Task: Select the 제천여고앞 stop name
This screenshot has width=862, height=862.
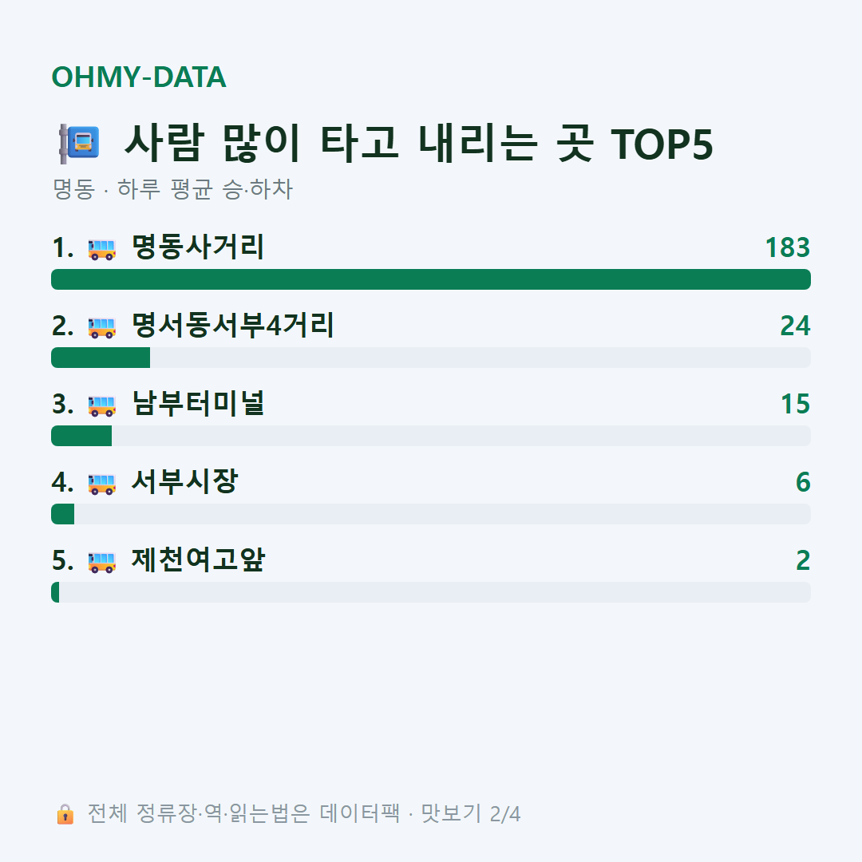Action: (198, 560)
